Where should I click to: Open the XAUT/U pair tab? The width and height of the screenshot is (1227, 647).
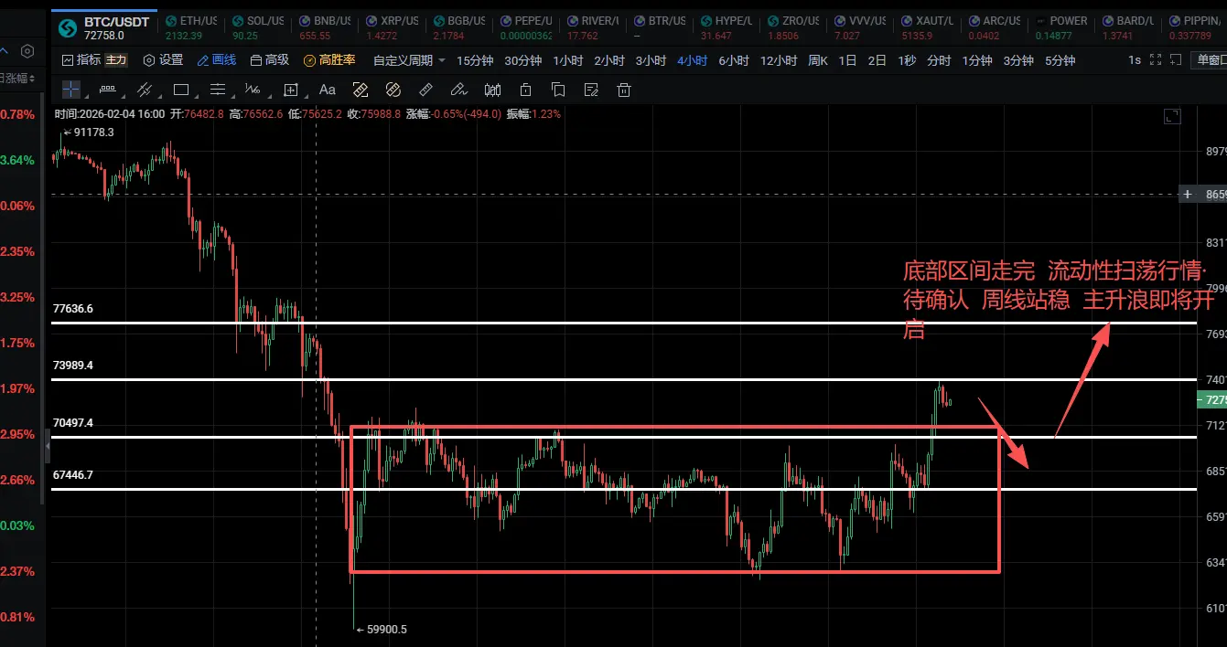point(929,27)
